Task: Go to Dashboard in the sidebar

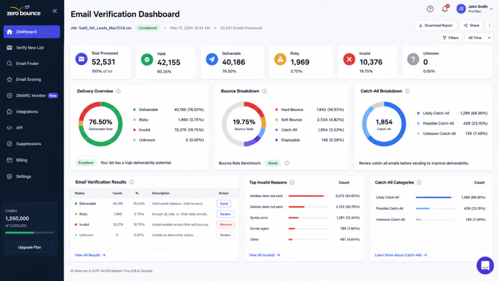Action: tap(32, 32)
